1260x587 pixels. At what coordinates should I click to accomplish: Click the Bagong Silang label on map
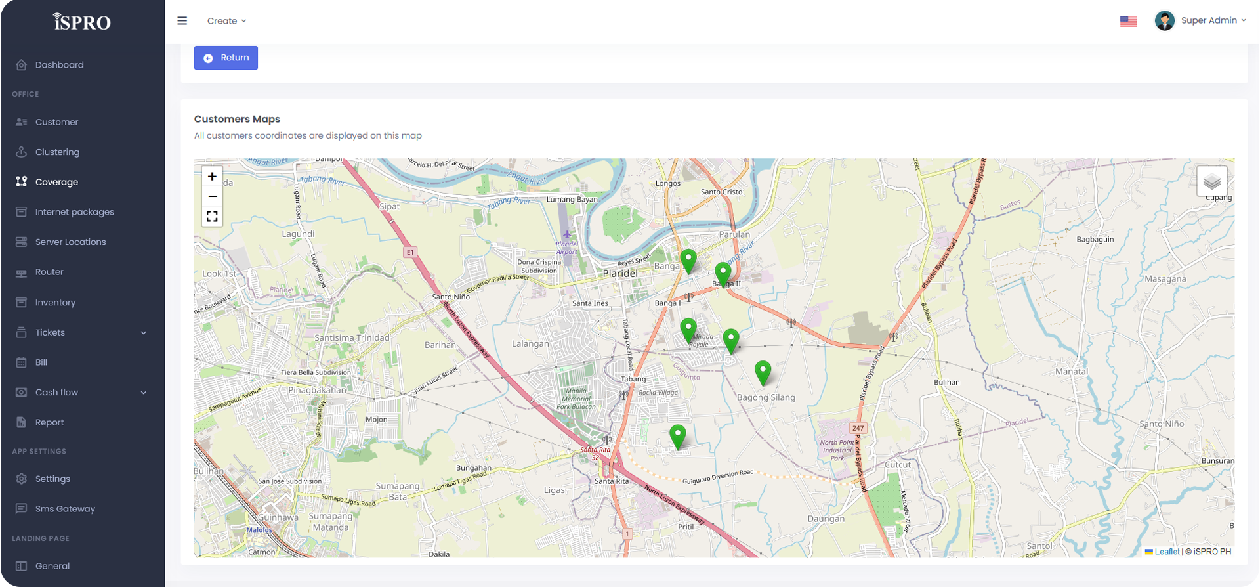pyautogui.click(x=766, y=397)
